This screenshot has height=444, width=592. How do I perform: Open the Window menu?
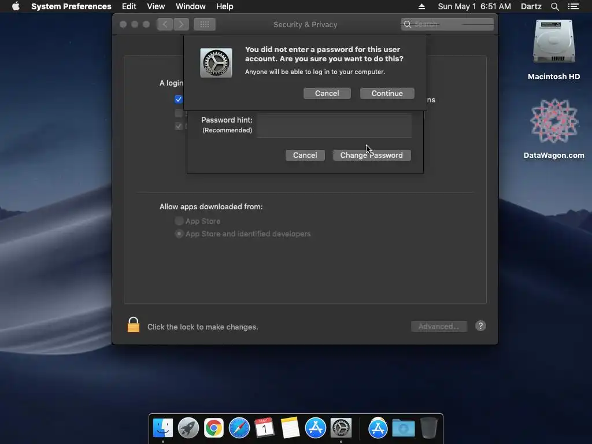pos(190,6)
